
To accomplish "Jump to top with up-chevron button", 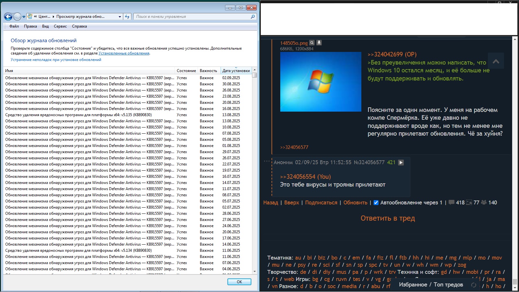I will pyautogui.click(x=496, y=61).
